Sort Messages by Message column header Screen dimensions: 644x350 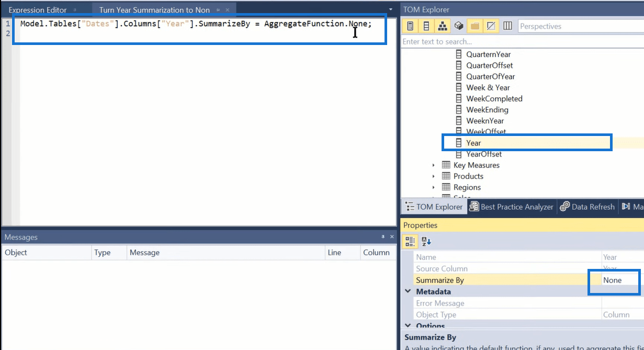(226, 252)
